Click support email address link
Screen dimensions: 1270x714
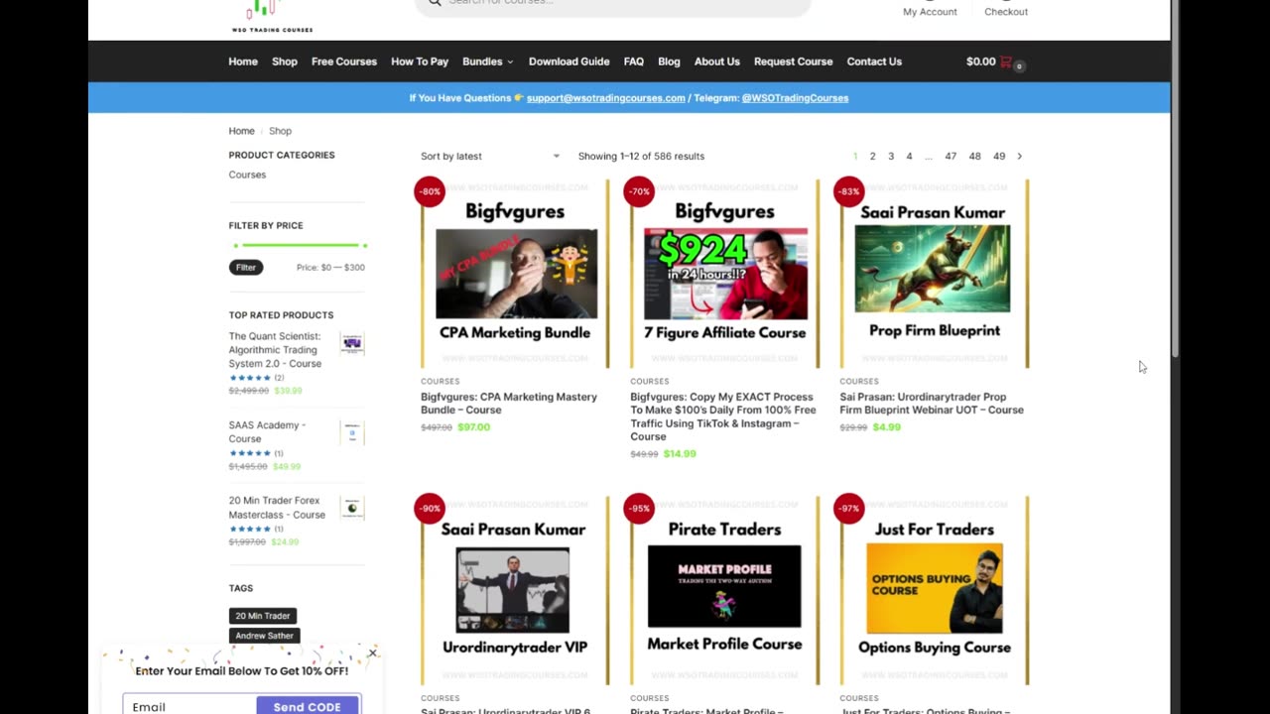(x=606, y=98)
